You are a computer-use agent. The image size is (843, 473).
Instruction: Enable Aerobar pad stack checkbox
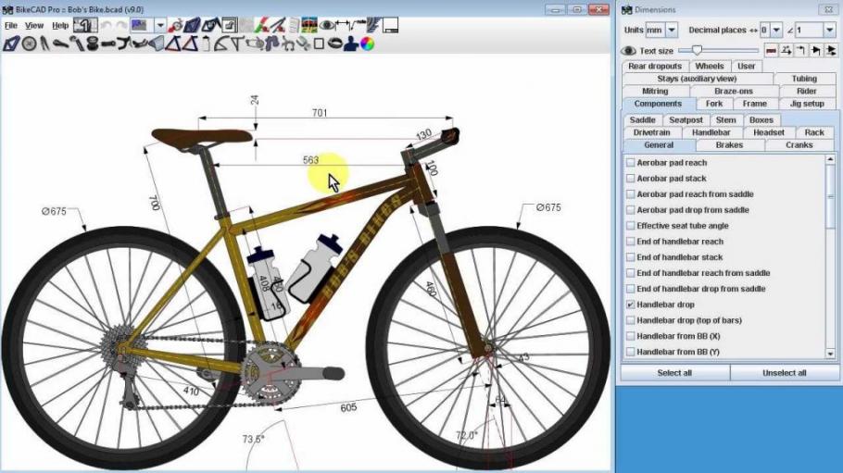631,178
